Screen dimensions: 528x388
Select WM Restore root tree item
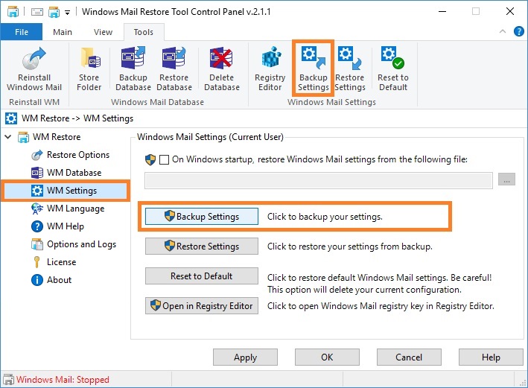coord(50,137)
